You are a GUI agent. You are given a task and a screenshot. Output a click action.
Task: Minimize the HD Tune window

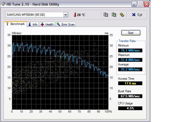(135, 4)
